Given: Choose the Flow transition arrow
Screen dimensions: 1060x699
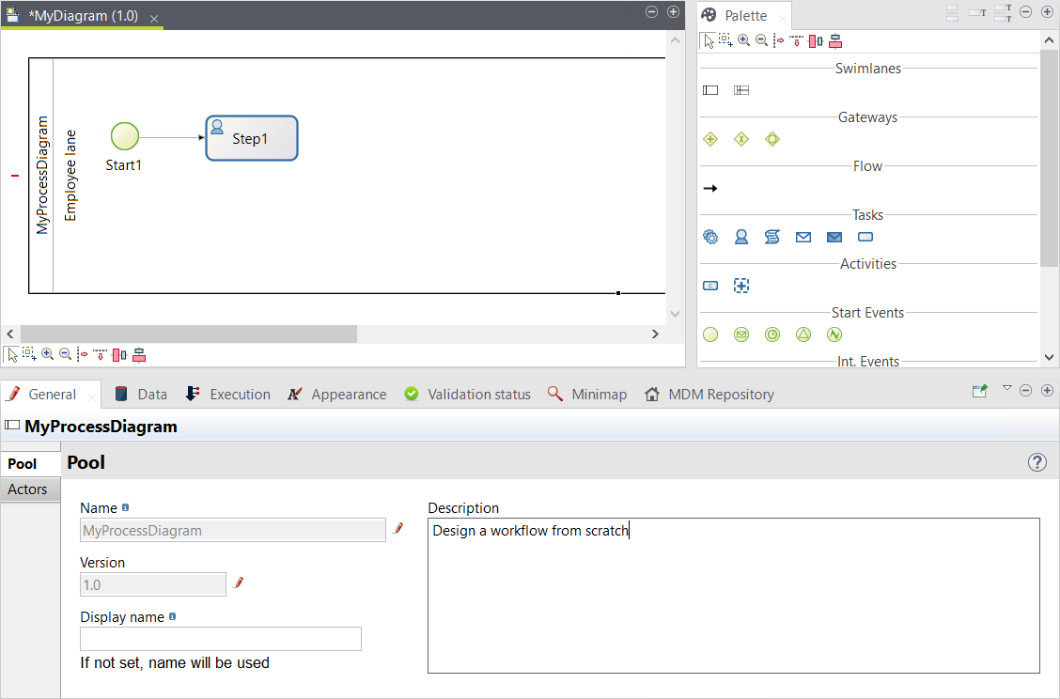Looking at the screenshot, I should tap(710, 188).
